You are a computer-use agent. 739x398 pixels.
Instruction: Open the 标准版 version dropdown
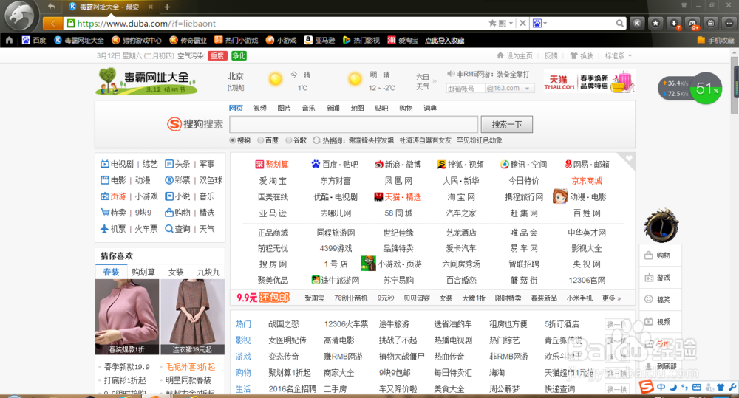click(619, 55)
